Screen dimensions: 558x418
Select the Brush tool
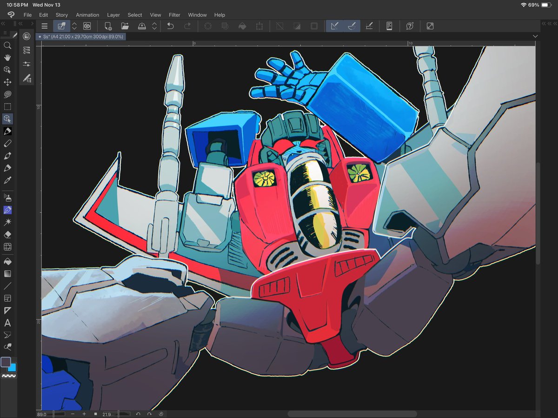7,156
